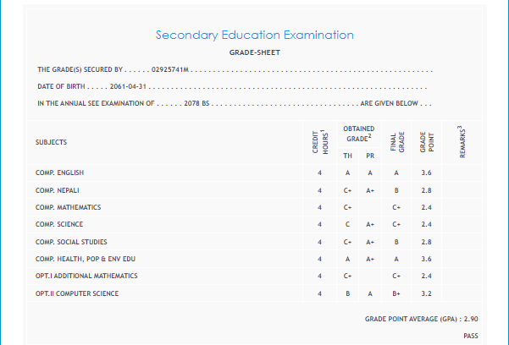The width and height of the screenshot is (509, 345).
Task: Select OPT.I ADDITIONAL MATHEMATICS subject label
Action: click(86, 276)
